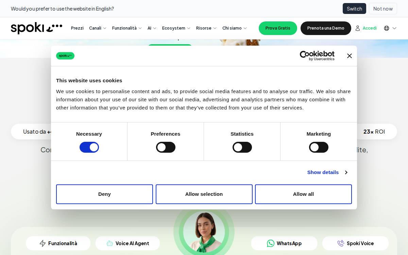Open the Prezzi menu item
The image size is (408, 255).
coord(77,28)
